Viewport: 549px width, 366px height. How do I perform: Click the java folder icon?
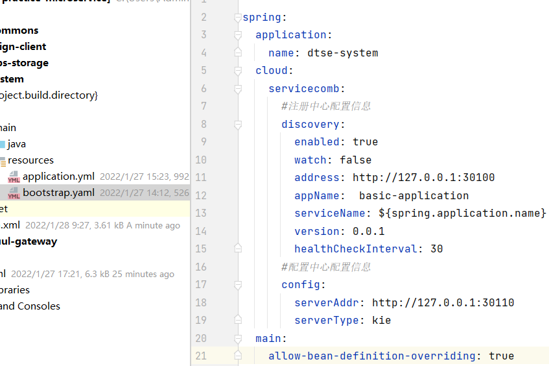(2, 144)
